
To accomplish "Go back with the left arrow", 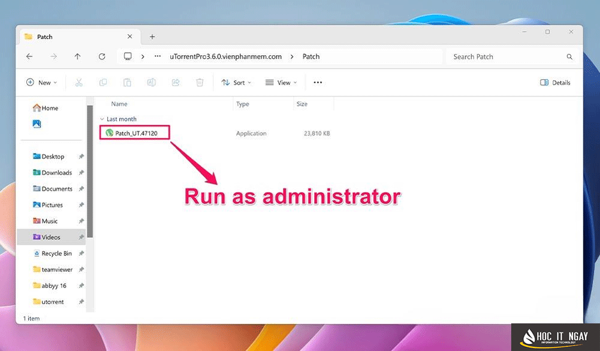I will click(x=29, y=57).
